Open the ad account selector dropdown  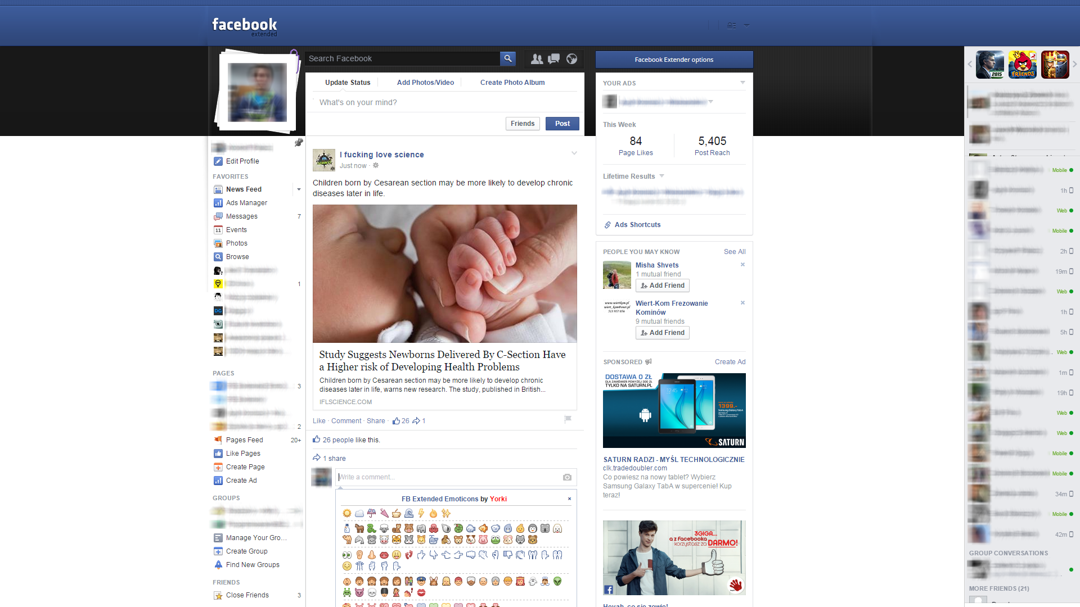click(x=710, y=102)
